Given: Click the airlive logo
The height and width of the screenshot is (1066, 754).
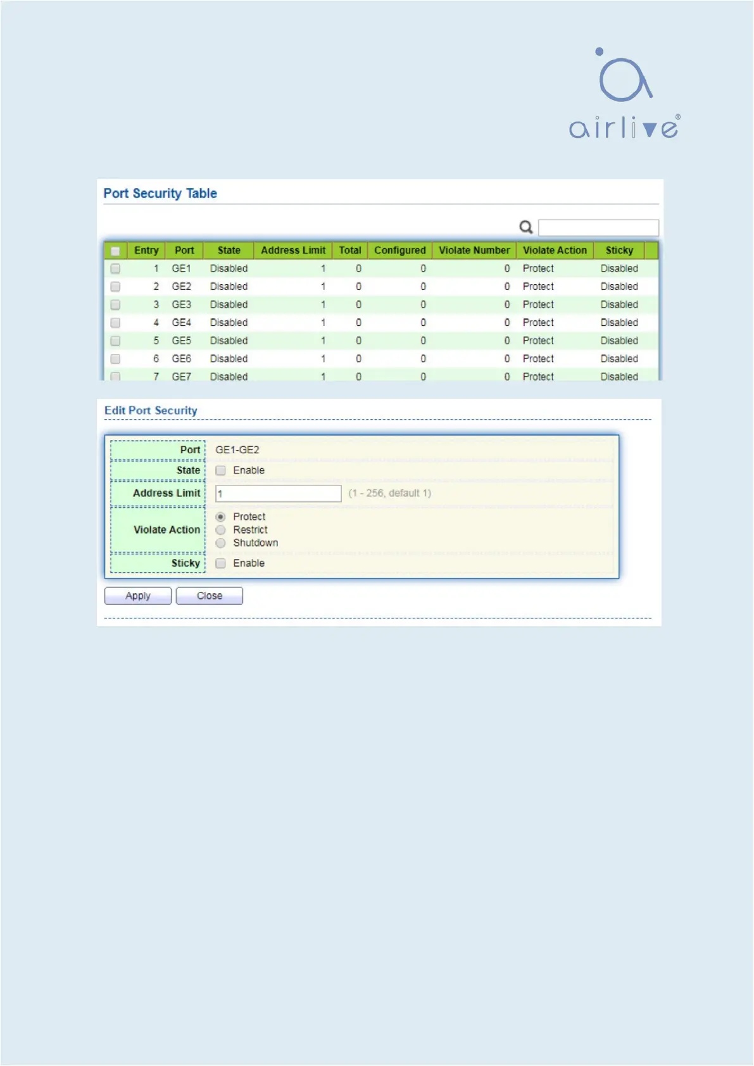Looking at the screenshot, I should tap(624, 94).
